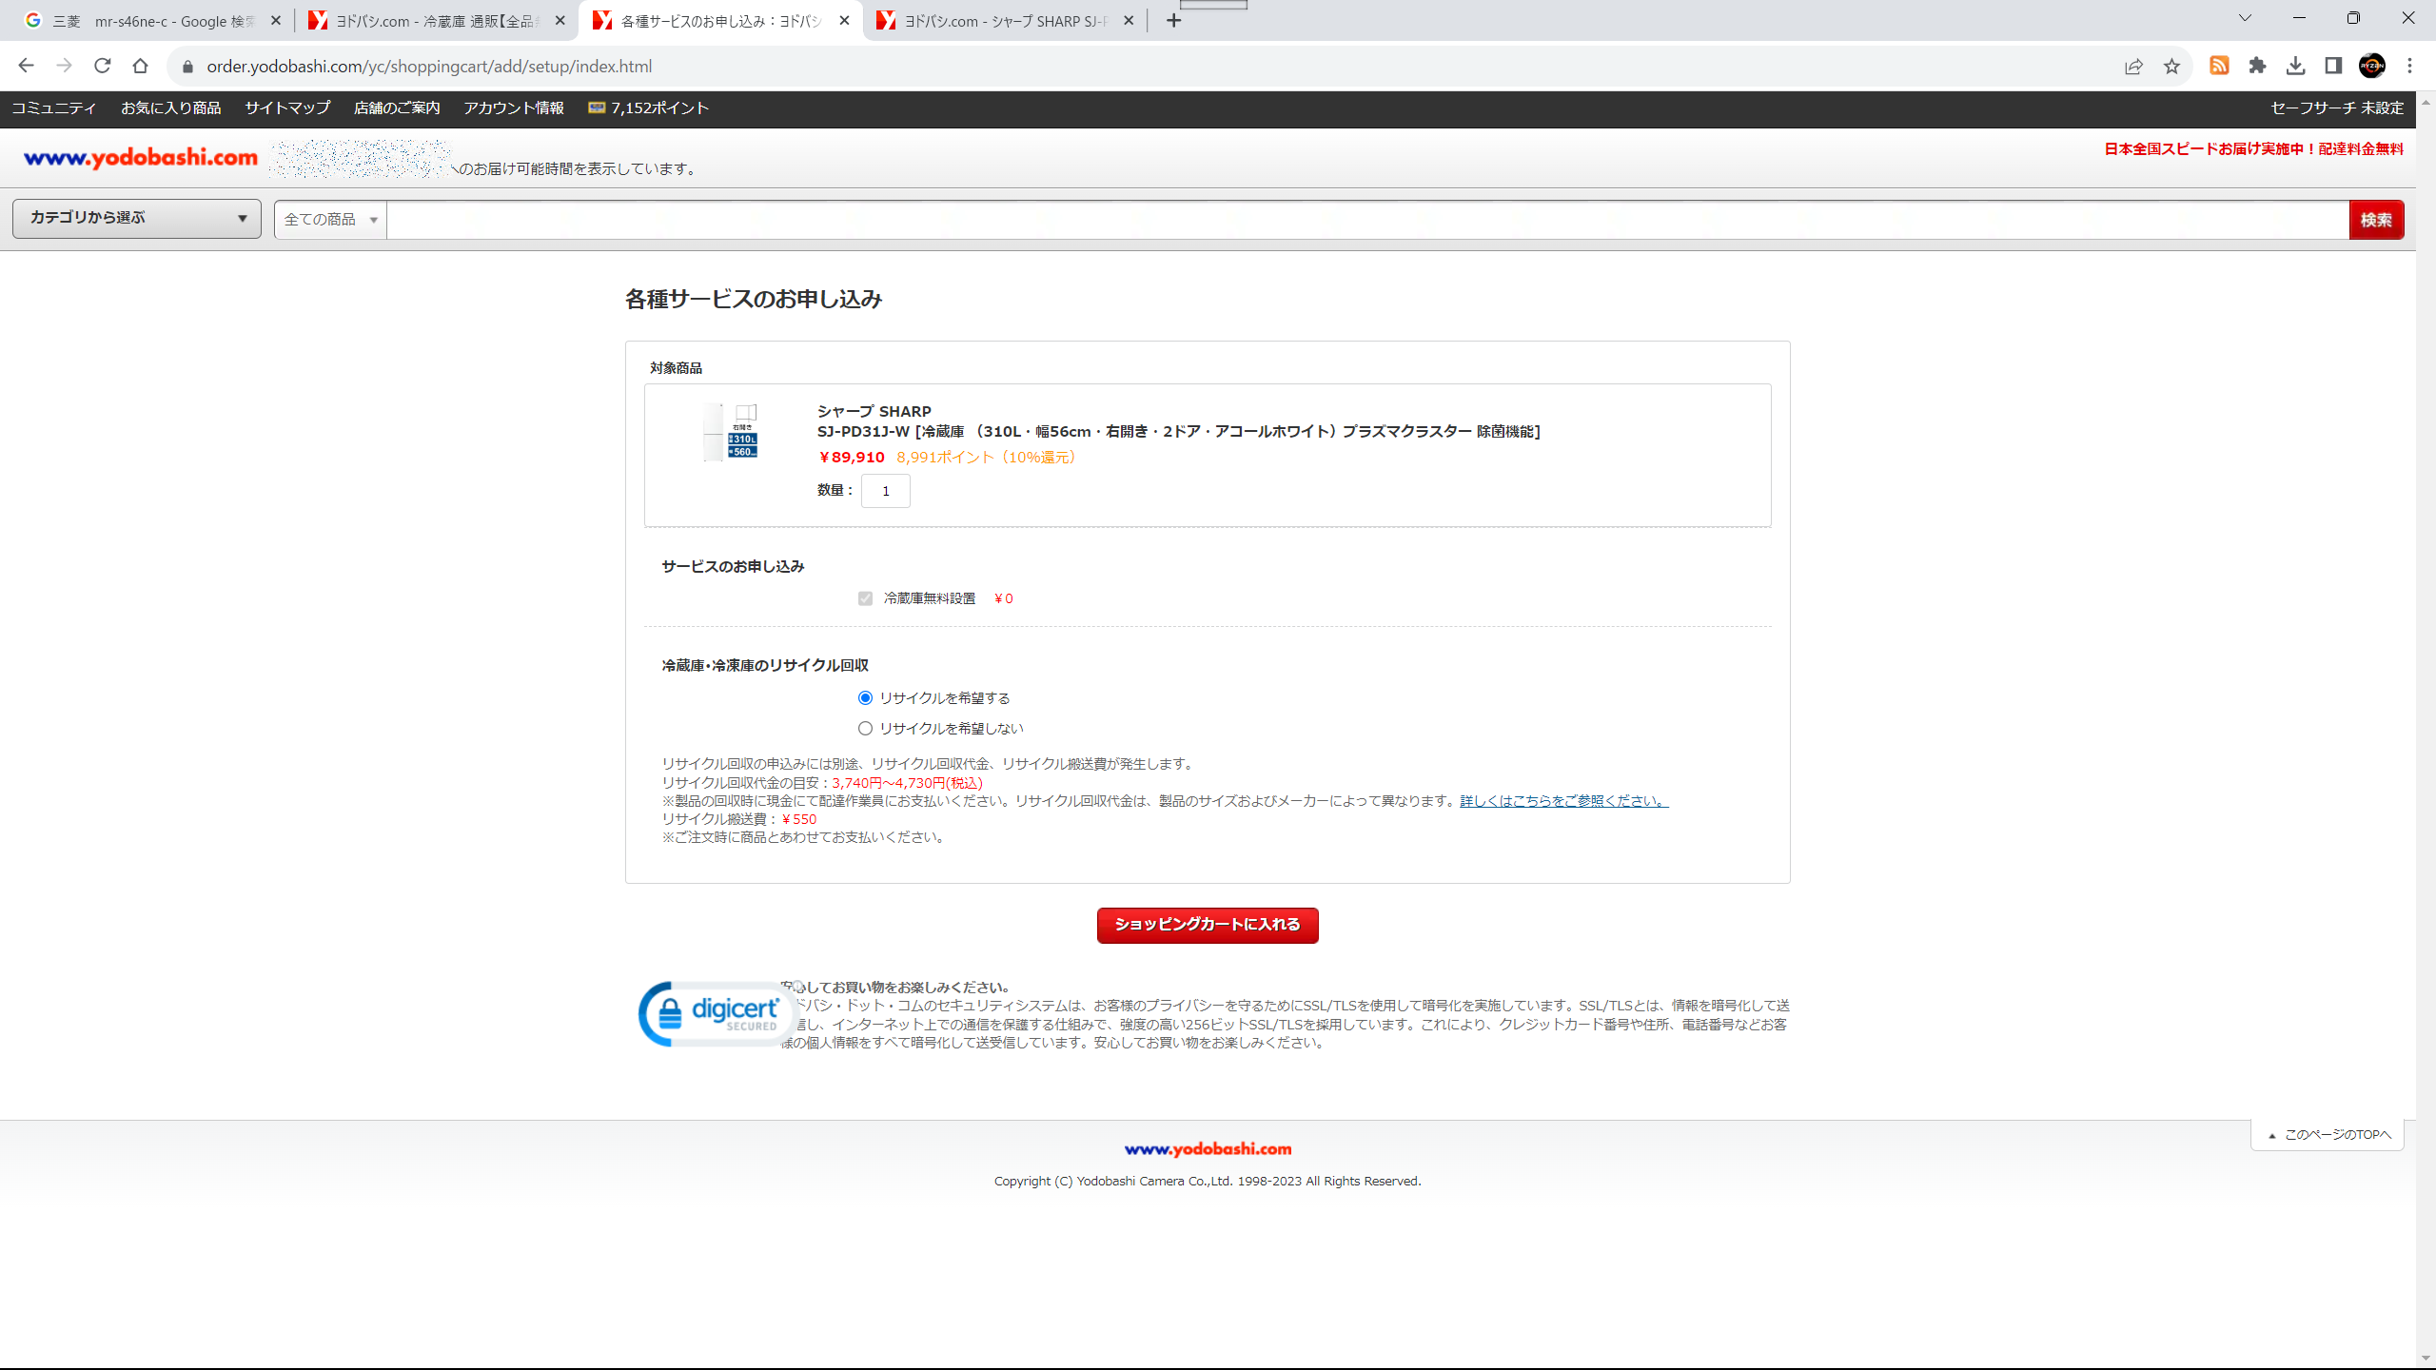
Task: Open アカウント情報 menu item
Action: coord(514,108)
